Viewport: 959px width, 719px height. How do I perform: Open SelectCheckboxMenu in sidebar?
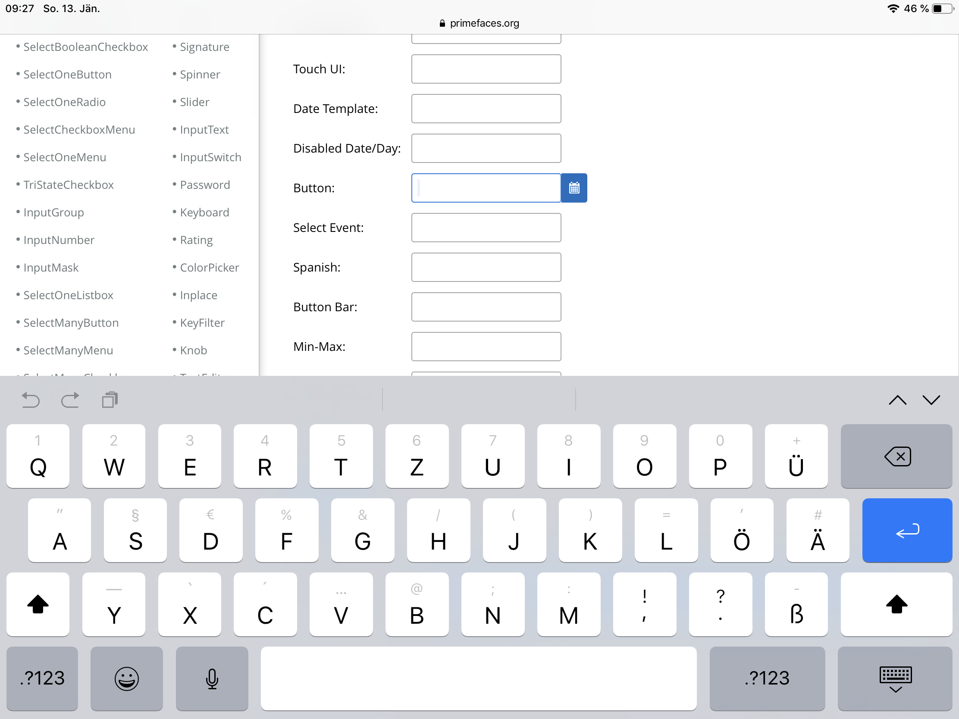click(79, 130)
